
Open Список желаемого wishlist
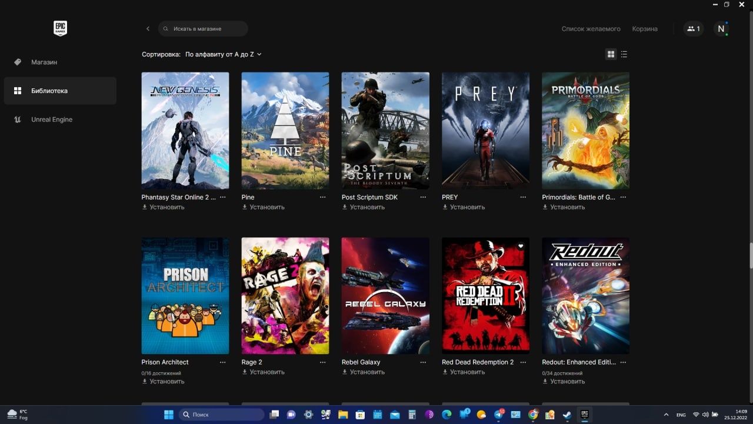(591, 28)
